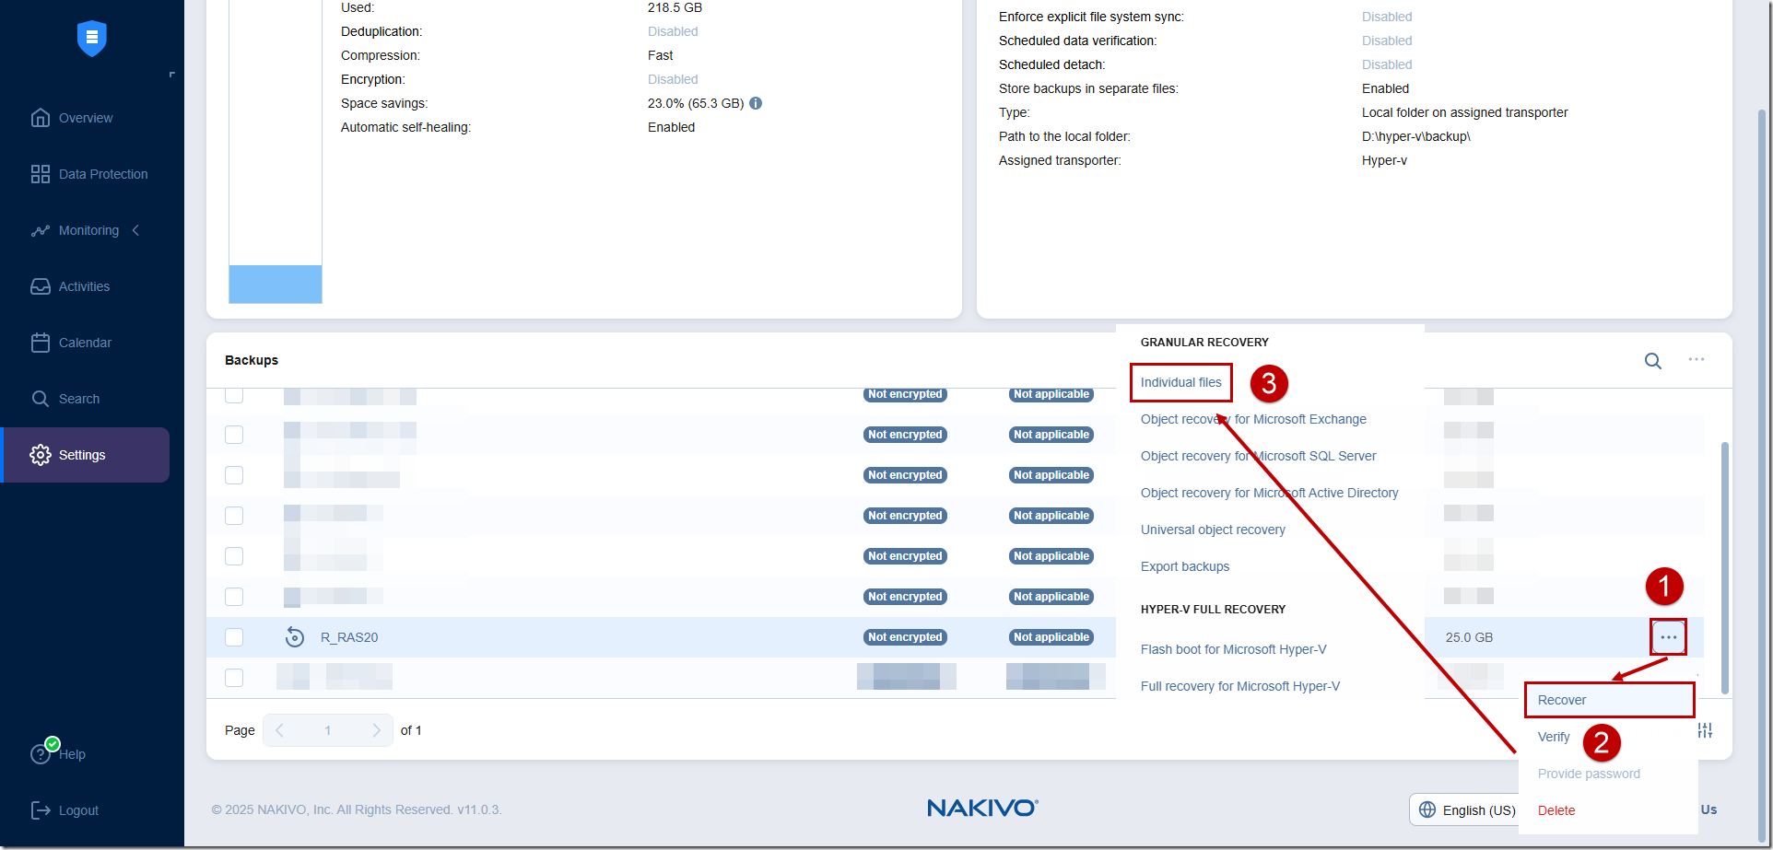Go to the Activities page
Screen dimensions: 1773x850
point(84,286)
